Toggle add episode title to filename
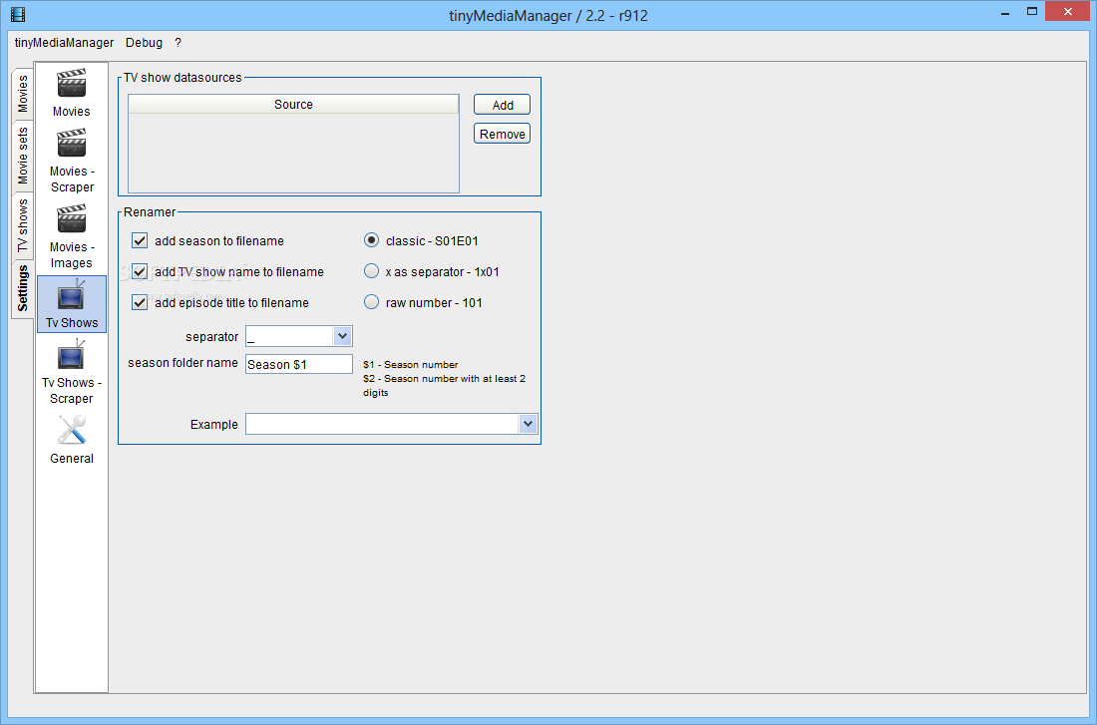Image resolution: width=1097 pixels, height=725 pixels. tap(140, 302)
